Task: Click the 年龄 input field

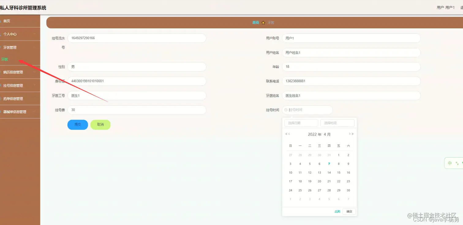Action: point(351,67)
